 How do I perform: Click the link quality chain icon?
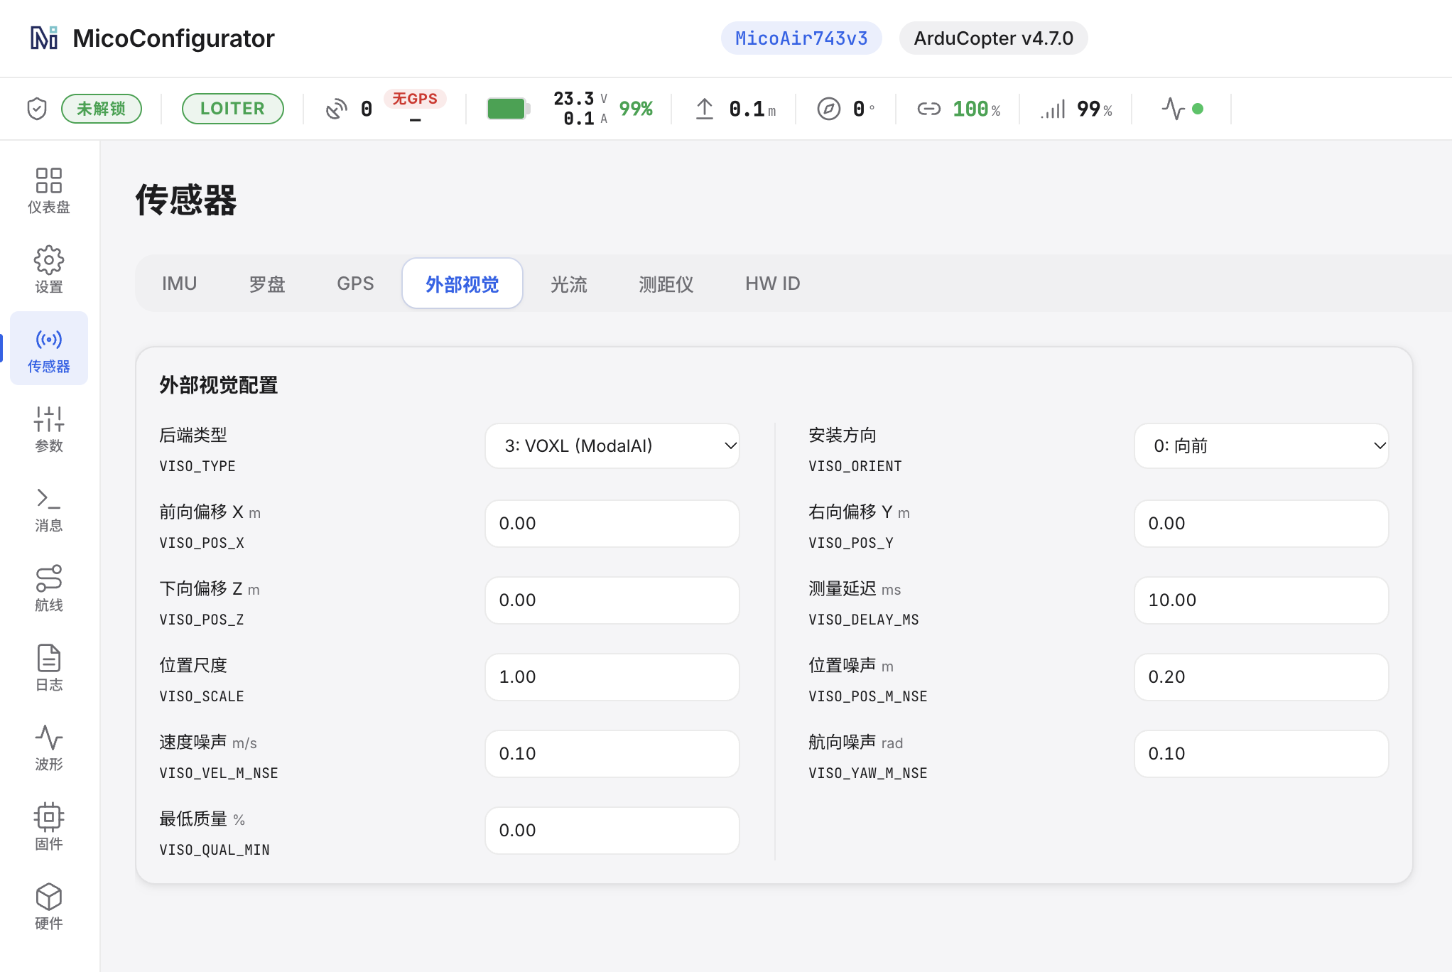point(929,109)
